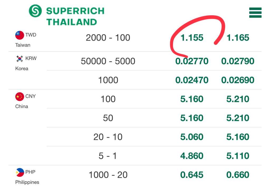270x187 pixels.
Task: Click the Korea flag icon
Action: tap(20, 59)
